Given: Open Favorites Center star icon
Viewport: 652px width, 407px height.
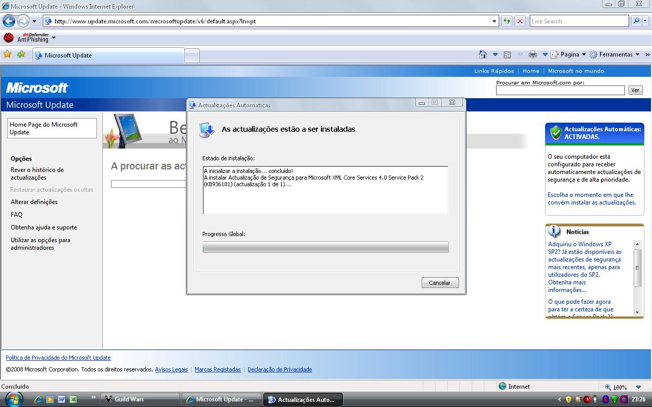Looking at the screenshot, I should tap(8, 54).
